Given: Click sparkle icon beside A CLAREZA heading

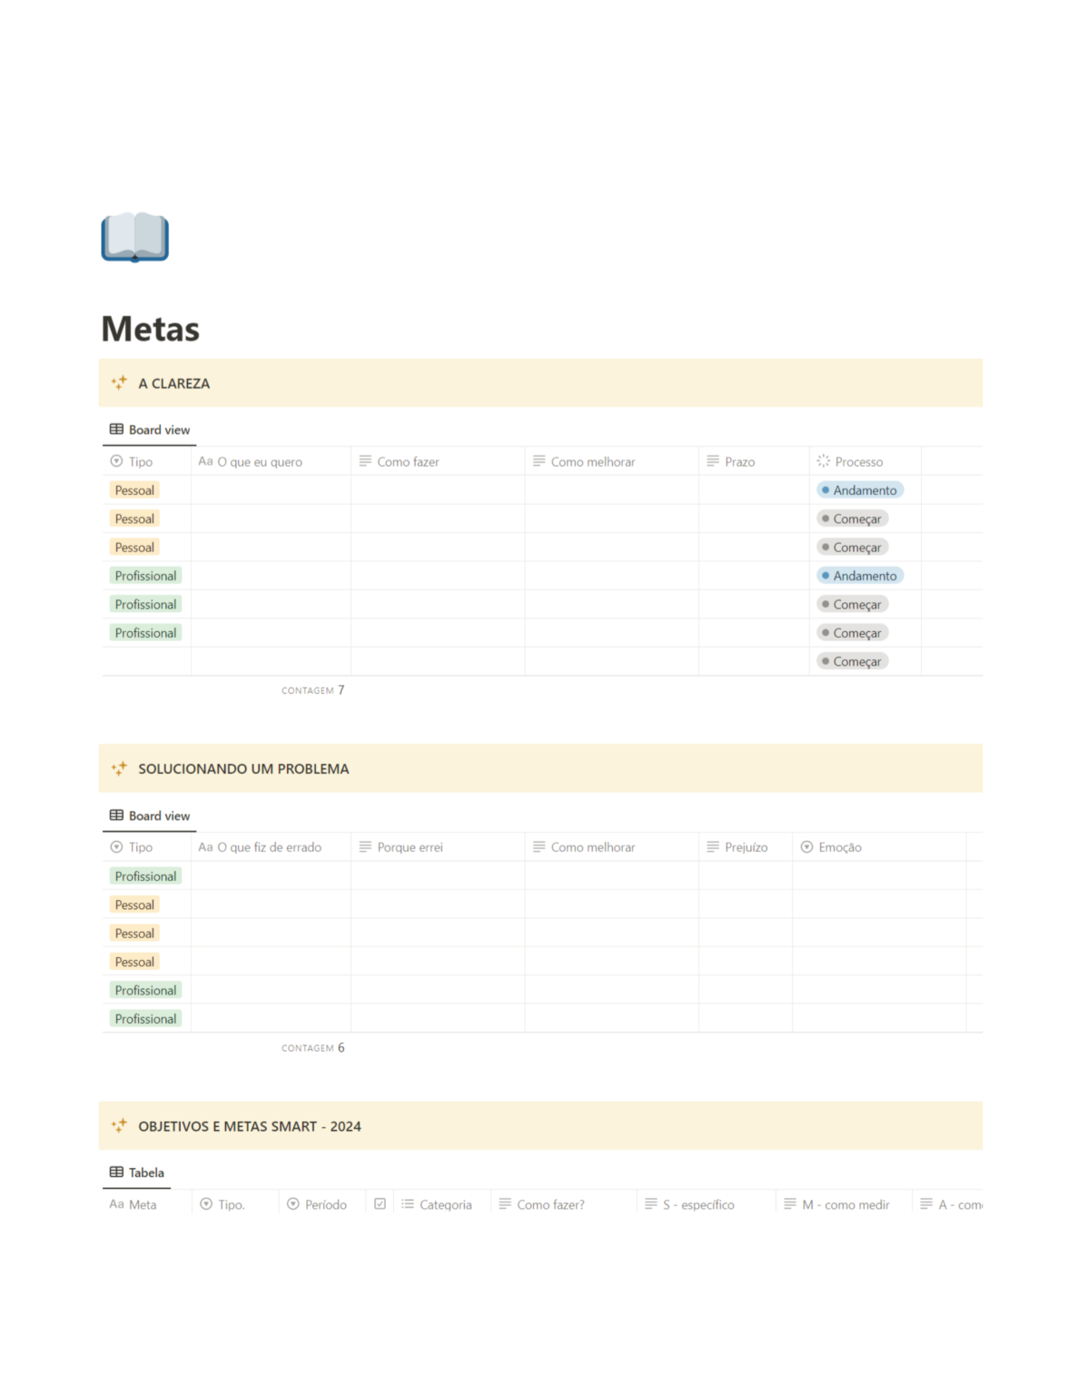Looking at the screenshot, I should (119, 383).
